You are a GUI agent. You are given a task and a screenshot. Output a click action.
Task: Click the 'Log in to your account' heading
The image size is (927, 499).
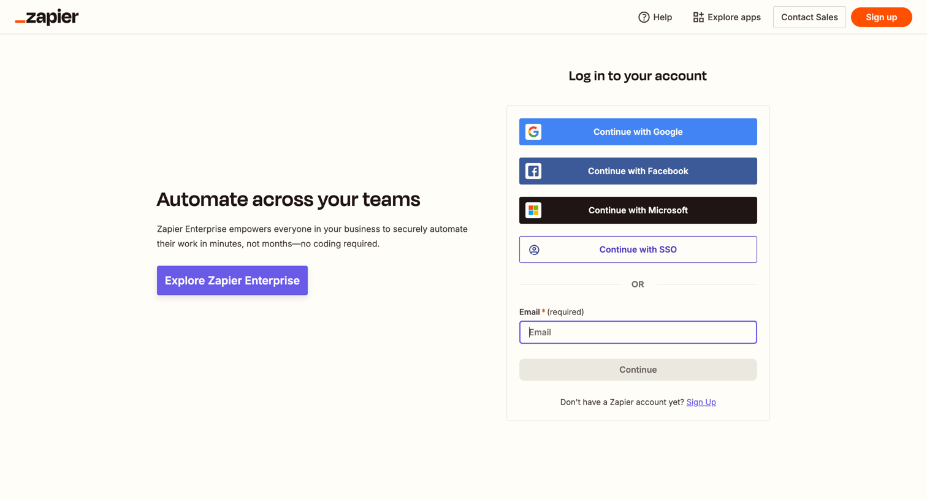pos(638,76)
